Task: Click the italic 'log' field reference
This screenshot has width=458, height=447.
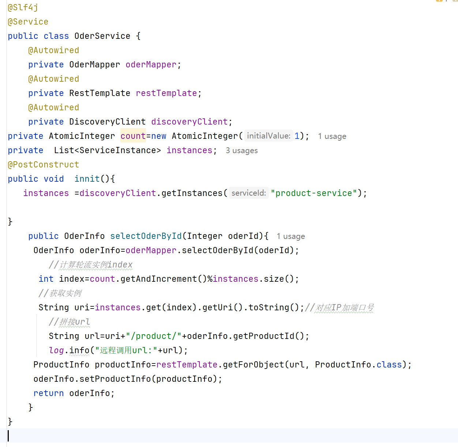Action: pos(56,350)
